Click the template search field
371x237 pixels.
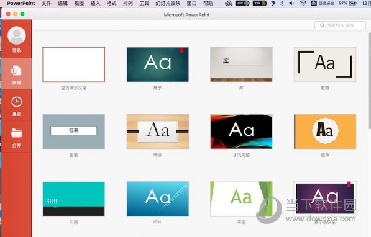click(340, 25)
